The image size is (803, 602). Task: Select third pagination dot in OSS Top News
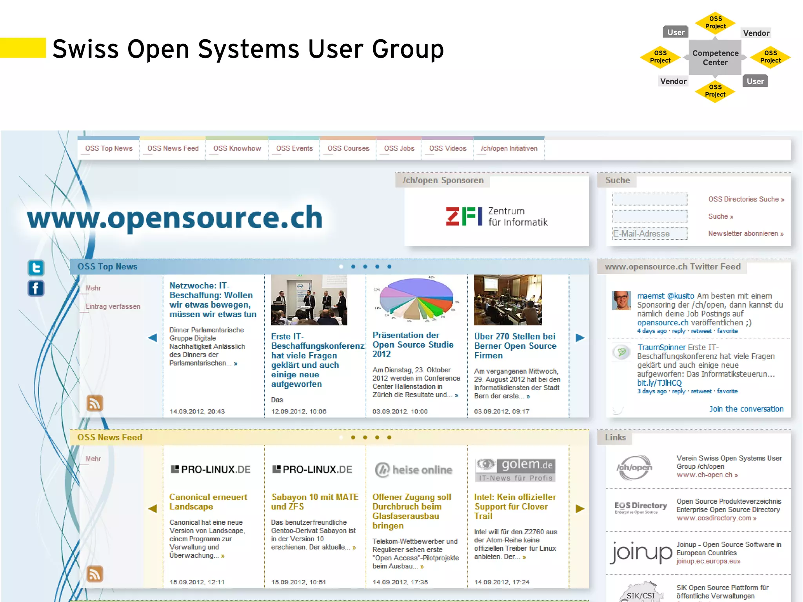(x=365, y=267)
